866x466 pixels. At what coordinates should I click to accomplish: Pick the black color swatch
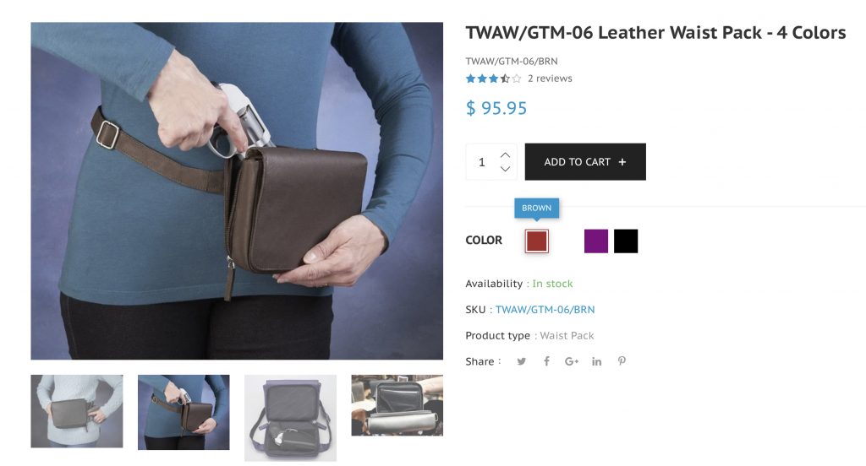[x=626, y=241]
